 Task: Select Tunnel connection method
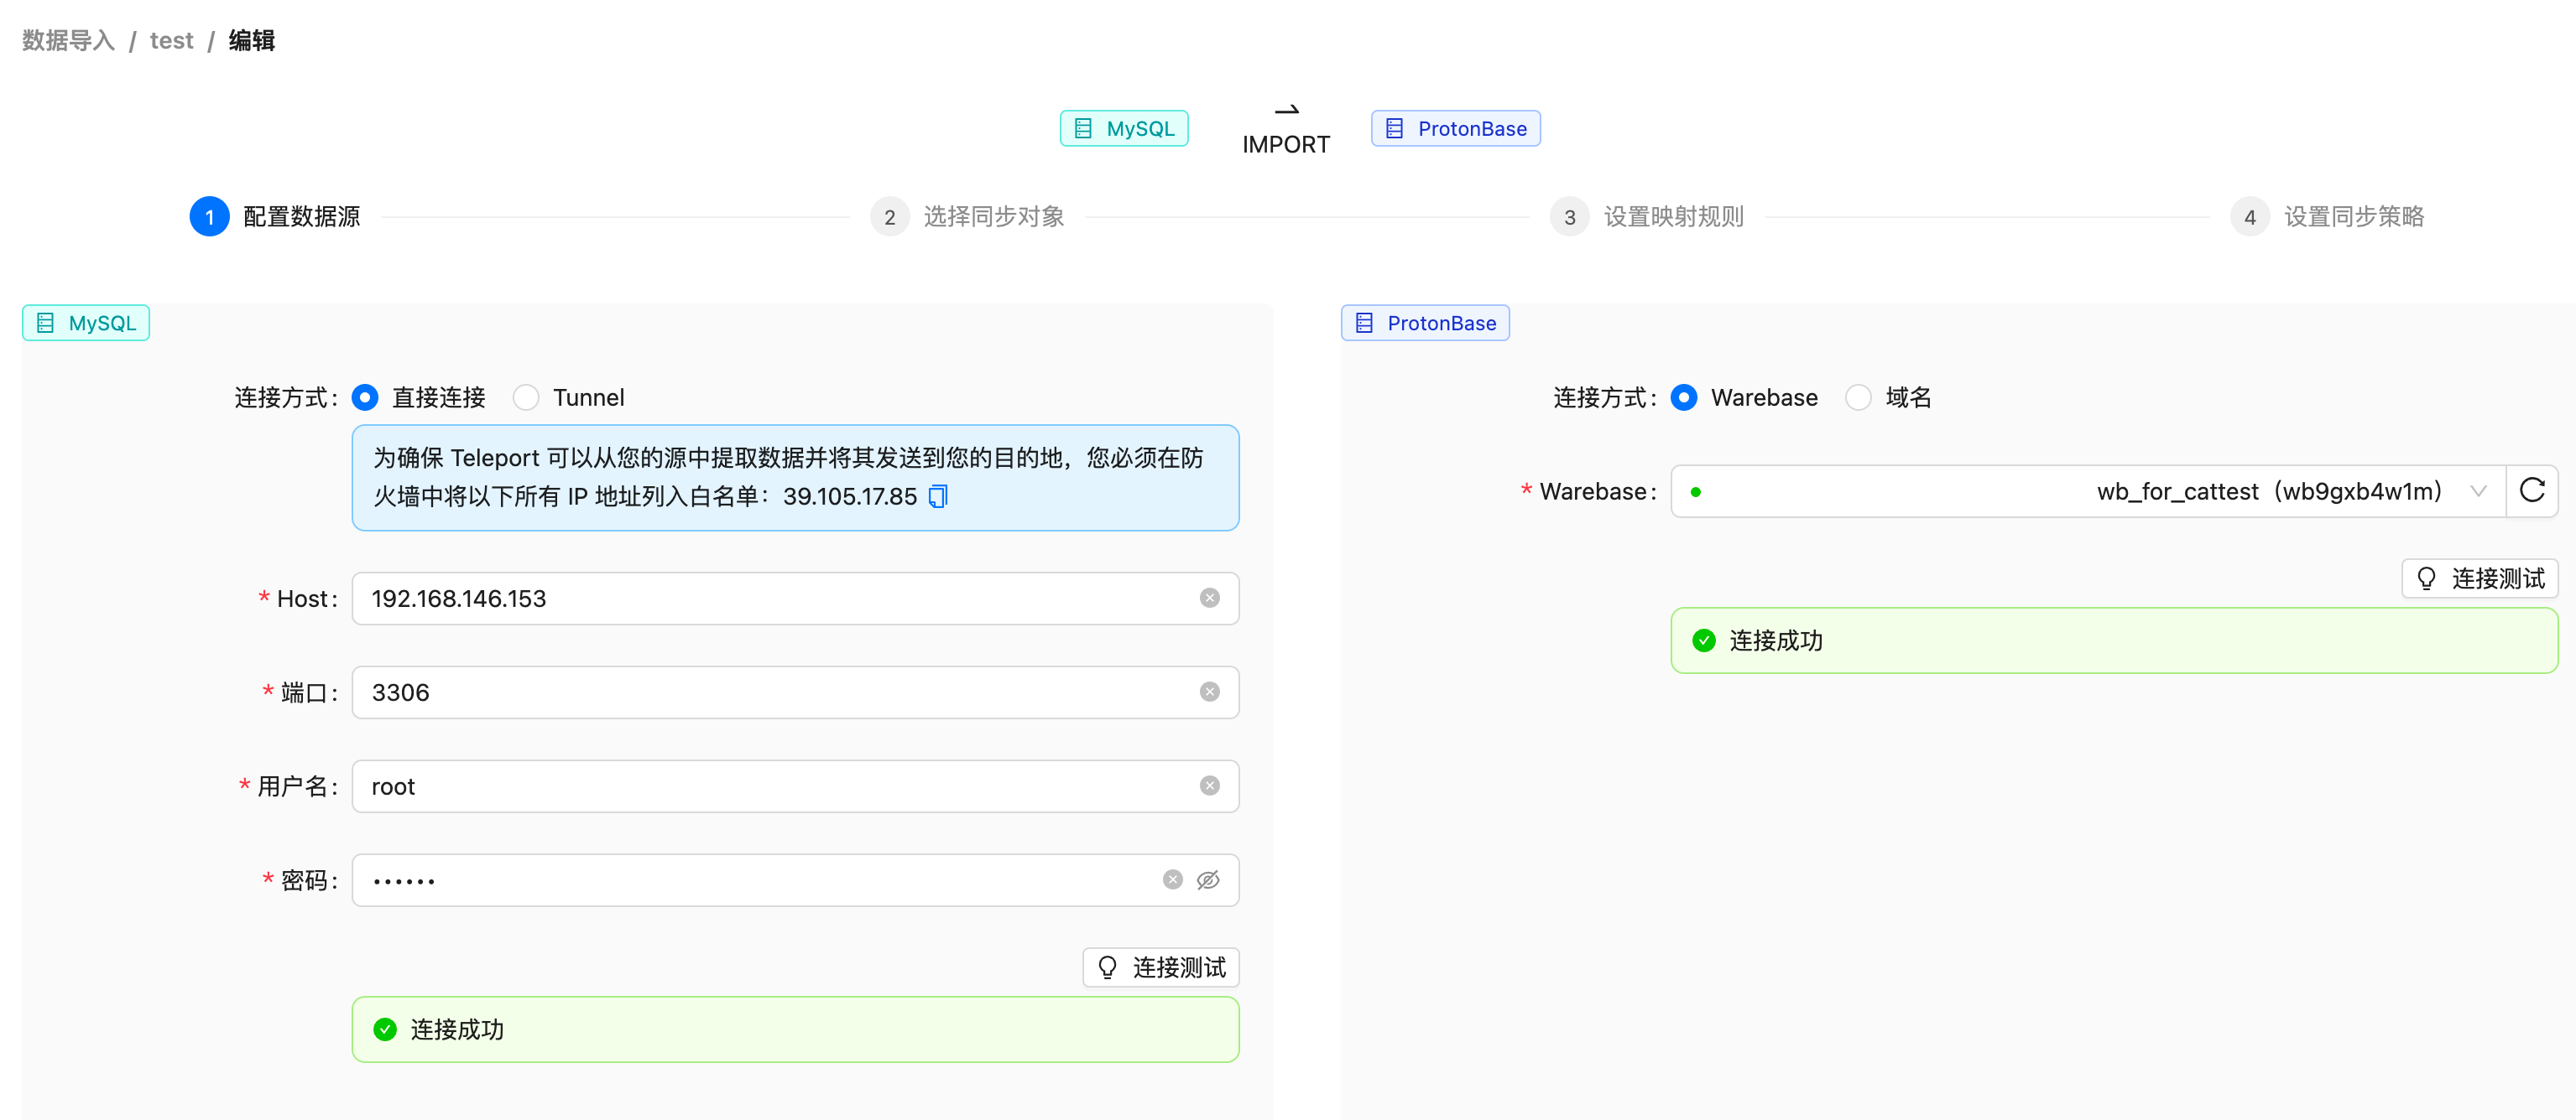click(526, 397)
